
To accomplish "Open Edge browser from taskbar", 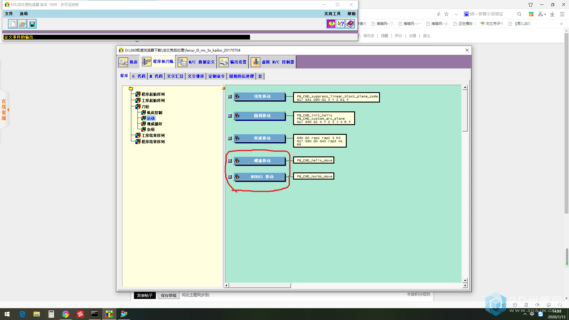I will 22,314.
